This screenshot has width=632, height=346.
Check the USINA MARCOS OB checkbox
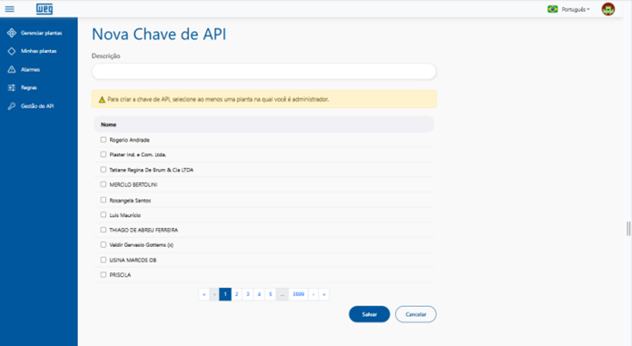coord(104,260)
